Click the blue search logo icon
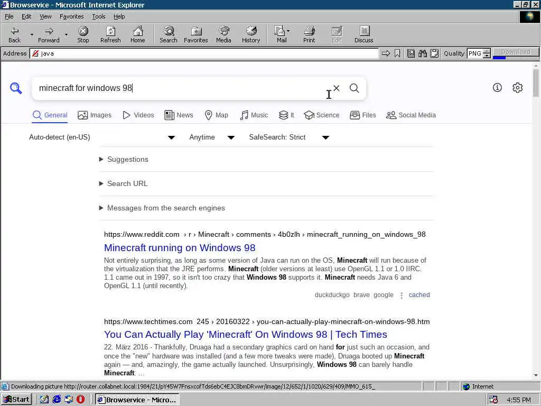Image resolution: width=541 pixels, height=406 pixels. (16, 88)
